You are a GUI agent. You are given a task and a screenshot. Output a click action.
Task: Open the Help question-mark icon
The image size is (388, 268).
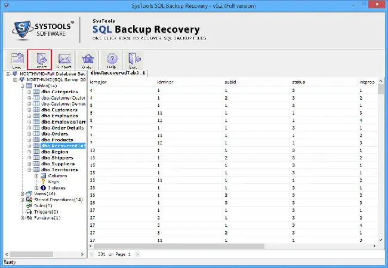click(112, 59)
